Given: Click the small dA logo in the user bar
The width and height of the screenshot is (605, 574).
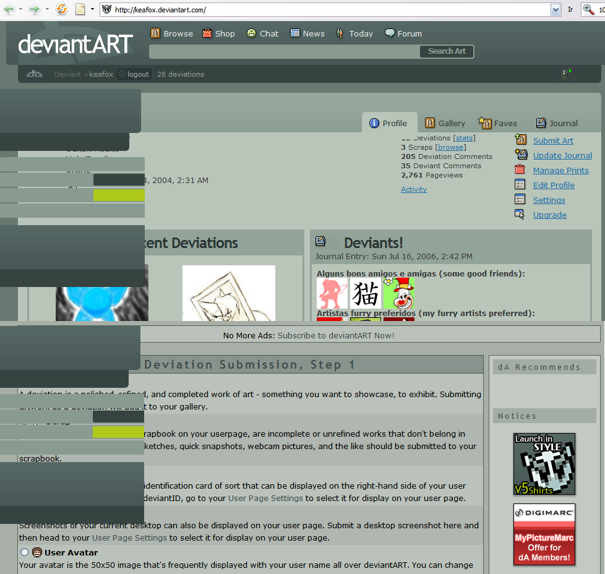Looking at the screenshot, I should tap(35, 74).
